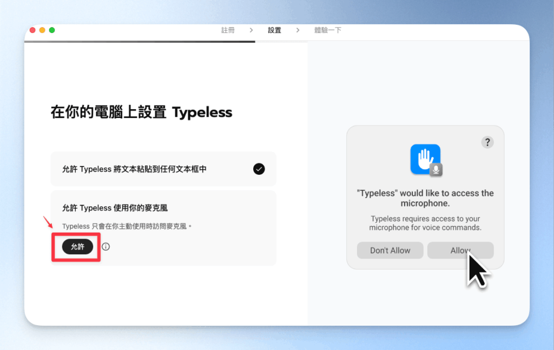Click the 在你的電腦上設置 Typeless heading
This screenshot has height=350, width=554.
pos(139,113)
